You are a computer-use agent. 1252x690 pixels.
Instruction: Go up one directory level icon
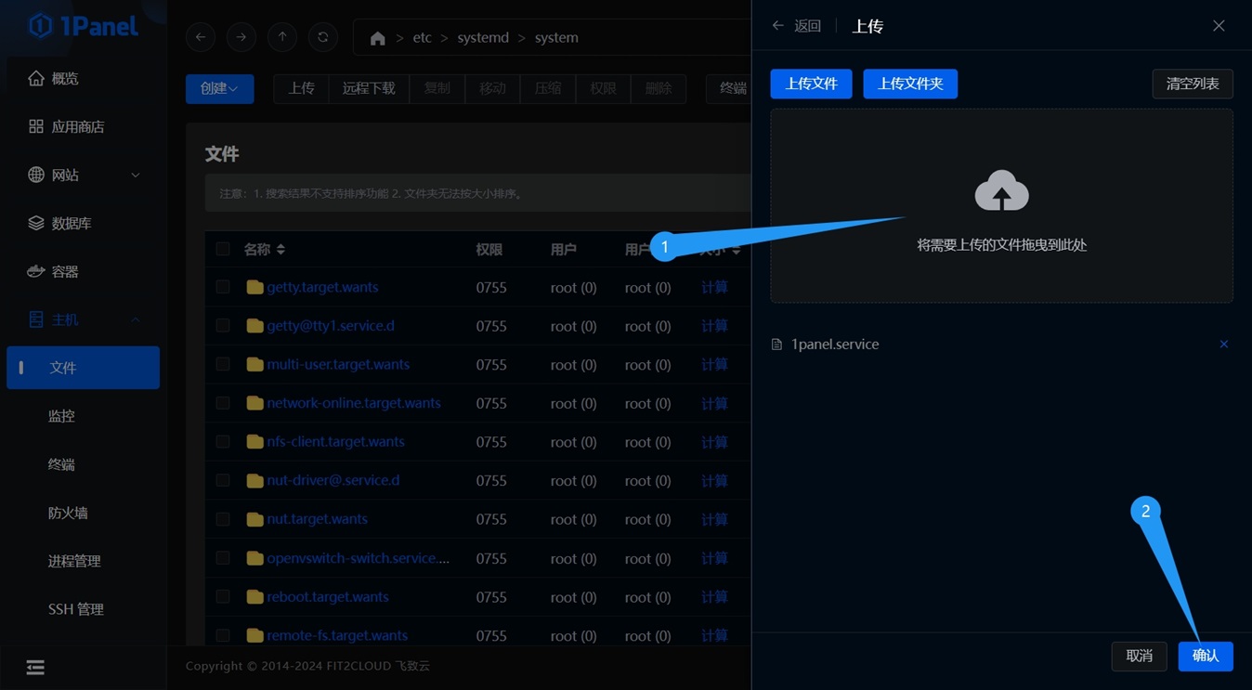[x=282, y=37]
